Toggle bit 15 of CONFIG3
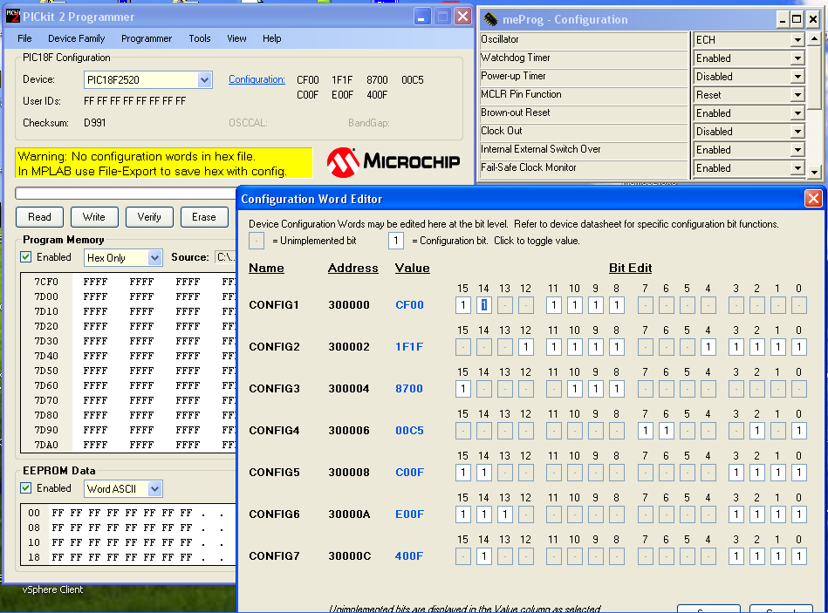 click(x=462, y=388)
